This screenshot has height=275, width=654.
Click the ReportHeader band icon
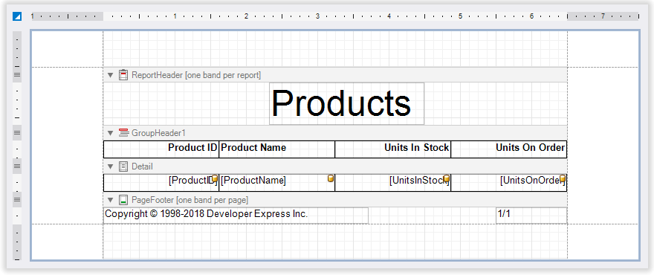click(x=123, y=75)
